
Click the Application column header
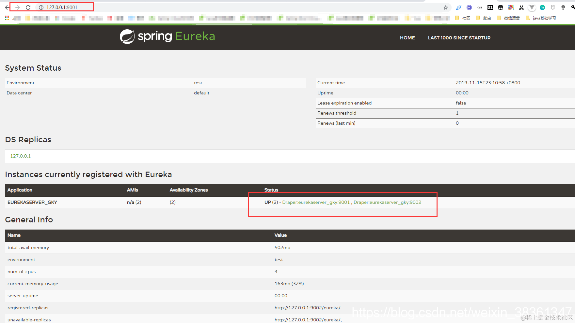pos(20,190)
